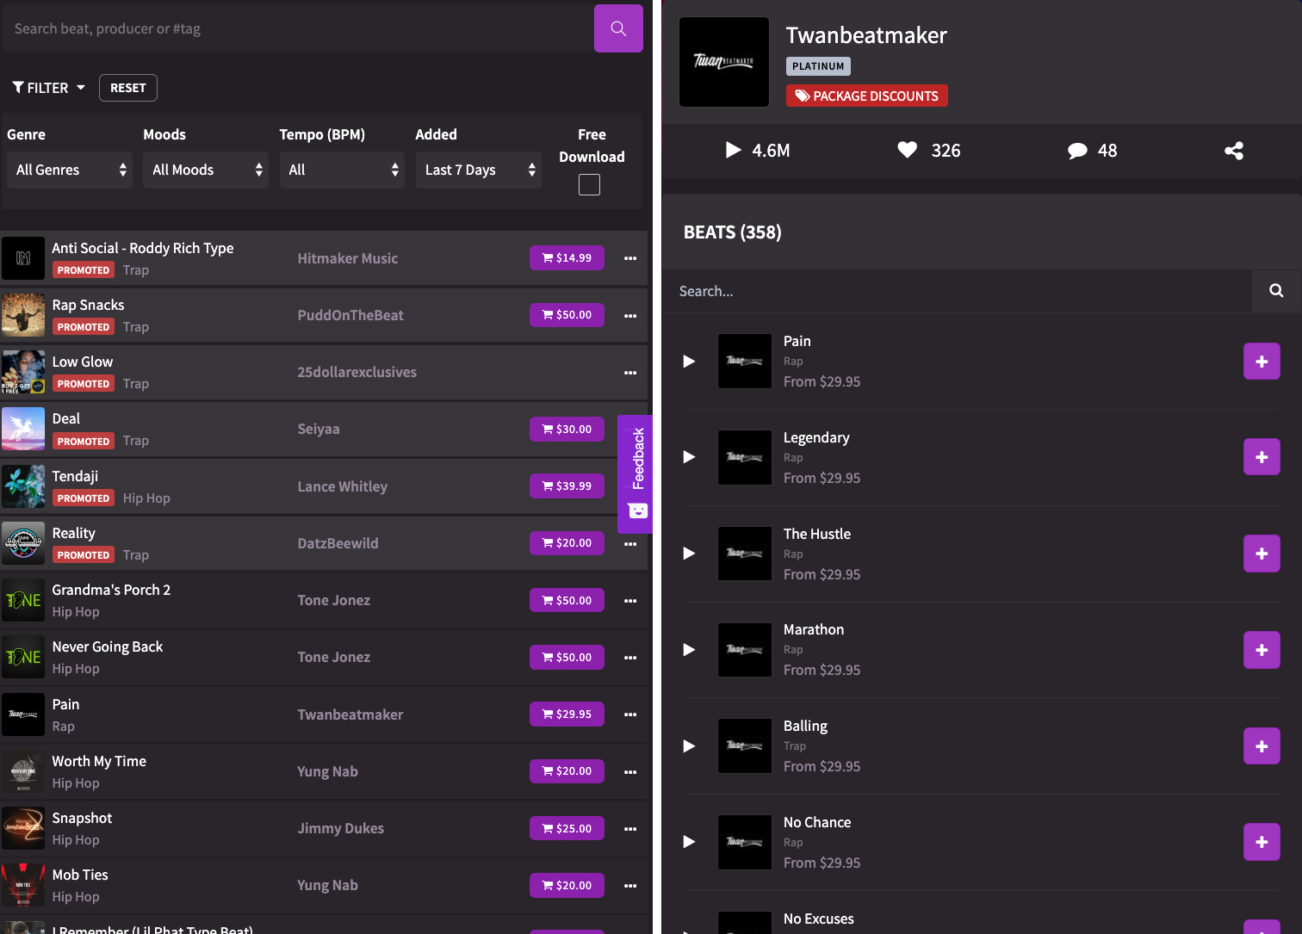Play the No Chance beat

coord(689,842)
